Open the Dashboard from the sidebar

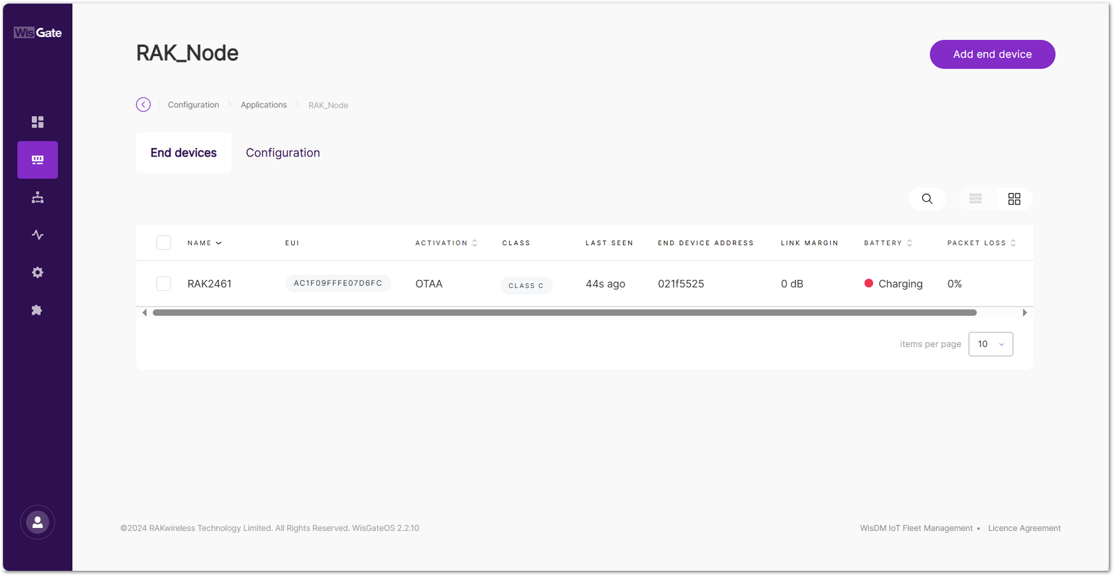[x=37, y=122]
